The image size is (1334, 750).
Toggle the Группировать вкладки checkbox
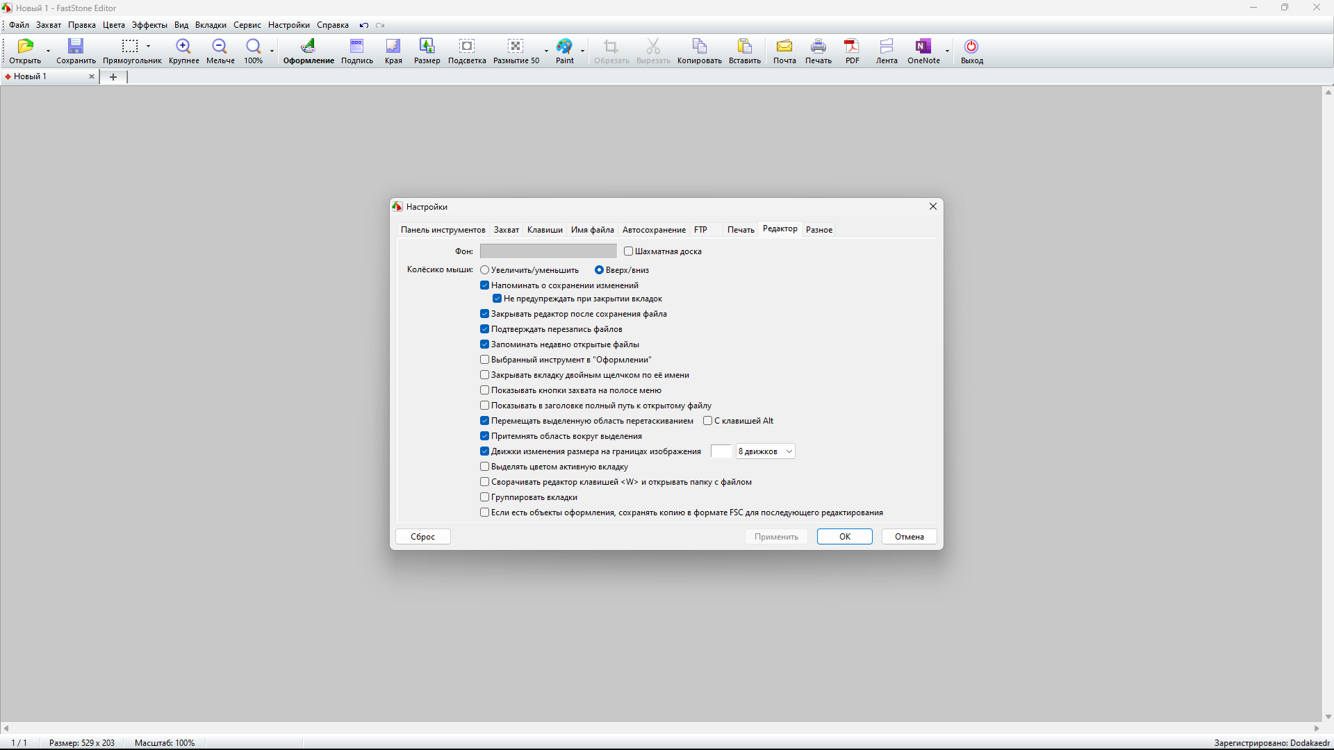pos(485,497)
